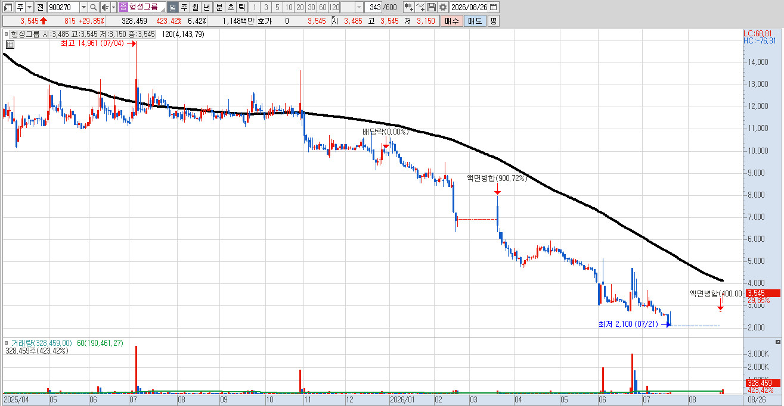784x406 pixels.
Task: Switch to 월 monthly chart period
Action: (x=195, y=7)
